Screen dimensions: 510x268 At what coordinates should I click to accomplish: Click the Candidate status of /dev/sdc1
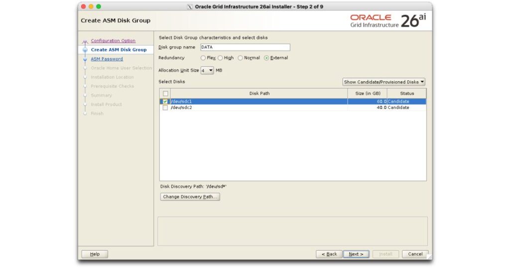click(x=398, y=102)
